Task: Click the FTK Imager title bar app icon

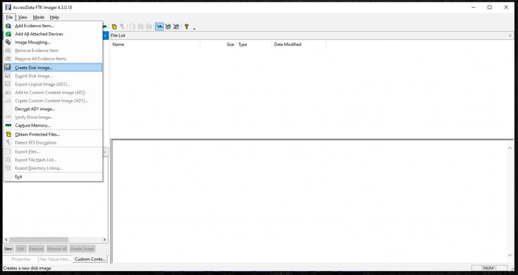Action: pyautogui.click(x=8, y=7)
